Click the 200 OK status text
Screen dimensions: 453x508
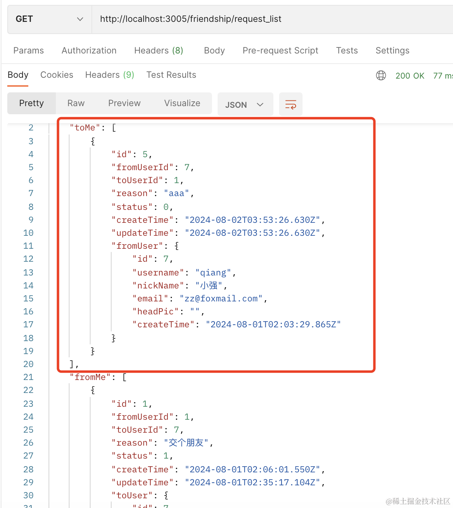(x=410, y=76)
